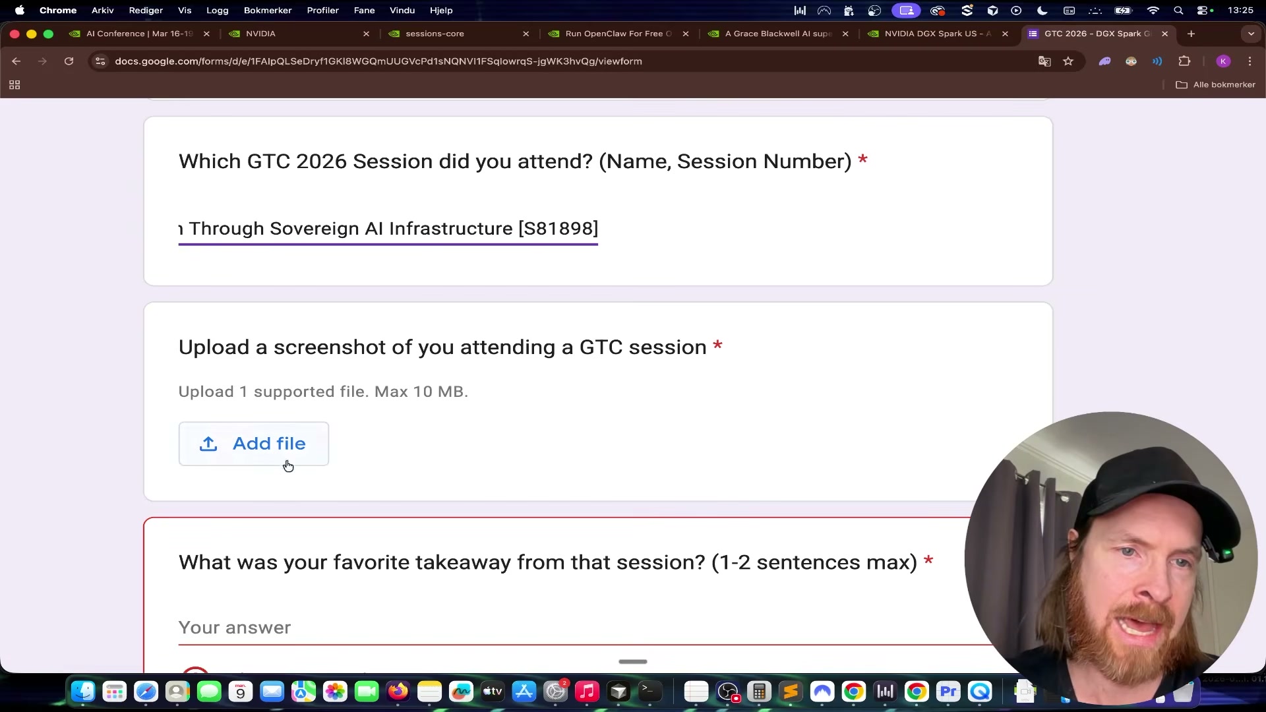This screenshot has height=712, width=1266.
Task: Open the Apple menu
Action: [x=20, y=10]
